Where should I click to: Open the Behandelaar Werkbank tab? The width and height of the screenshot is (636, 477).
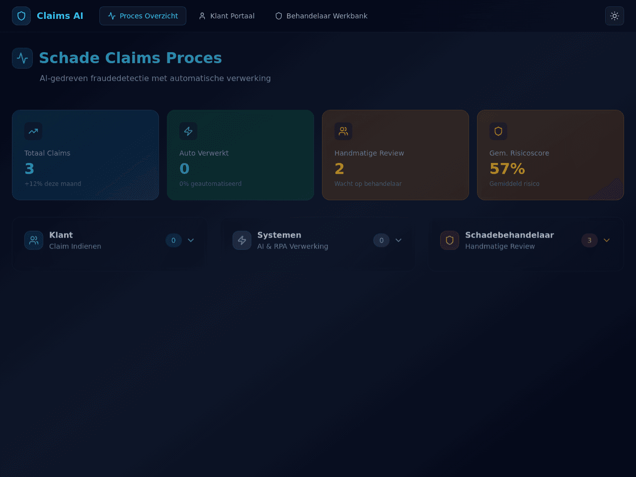pos(321,16)
